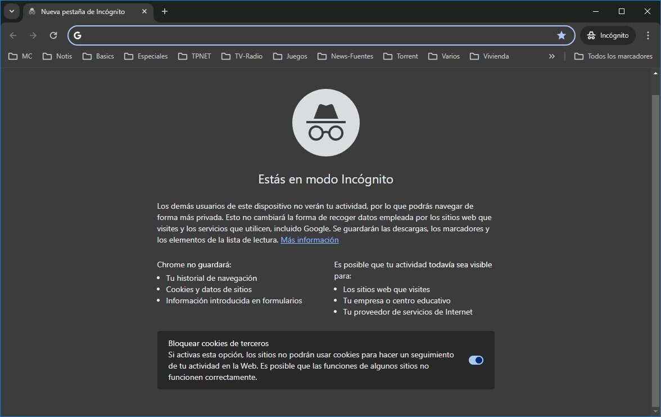
Task: Click the back navigation arrow
Action: click(12, 35)
